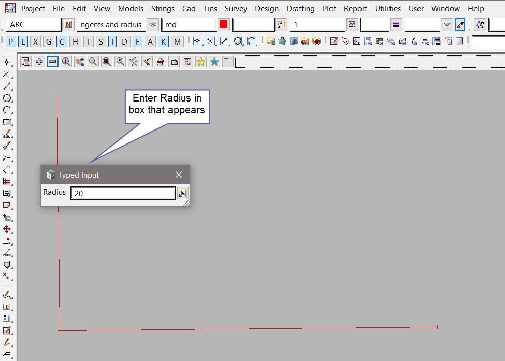Click the Radius input field
Image resolution: width=505 pixels, height=361 pixels.
123,193
